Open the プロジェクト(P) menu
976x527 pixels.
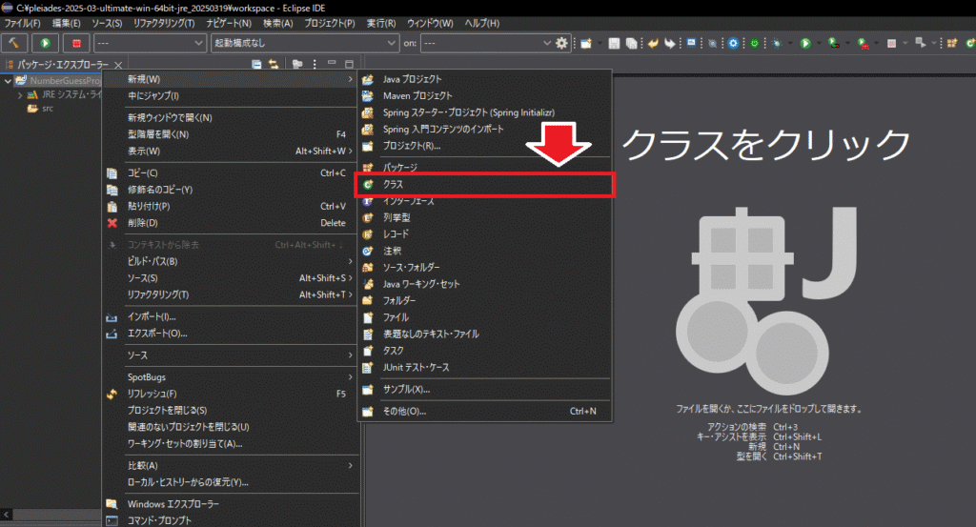pos(329,23)
